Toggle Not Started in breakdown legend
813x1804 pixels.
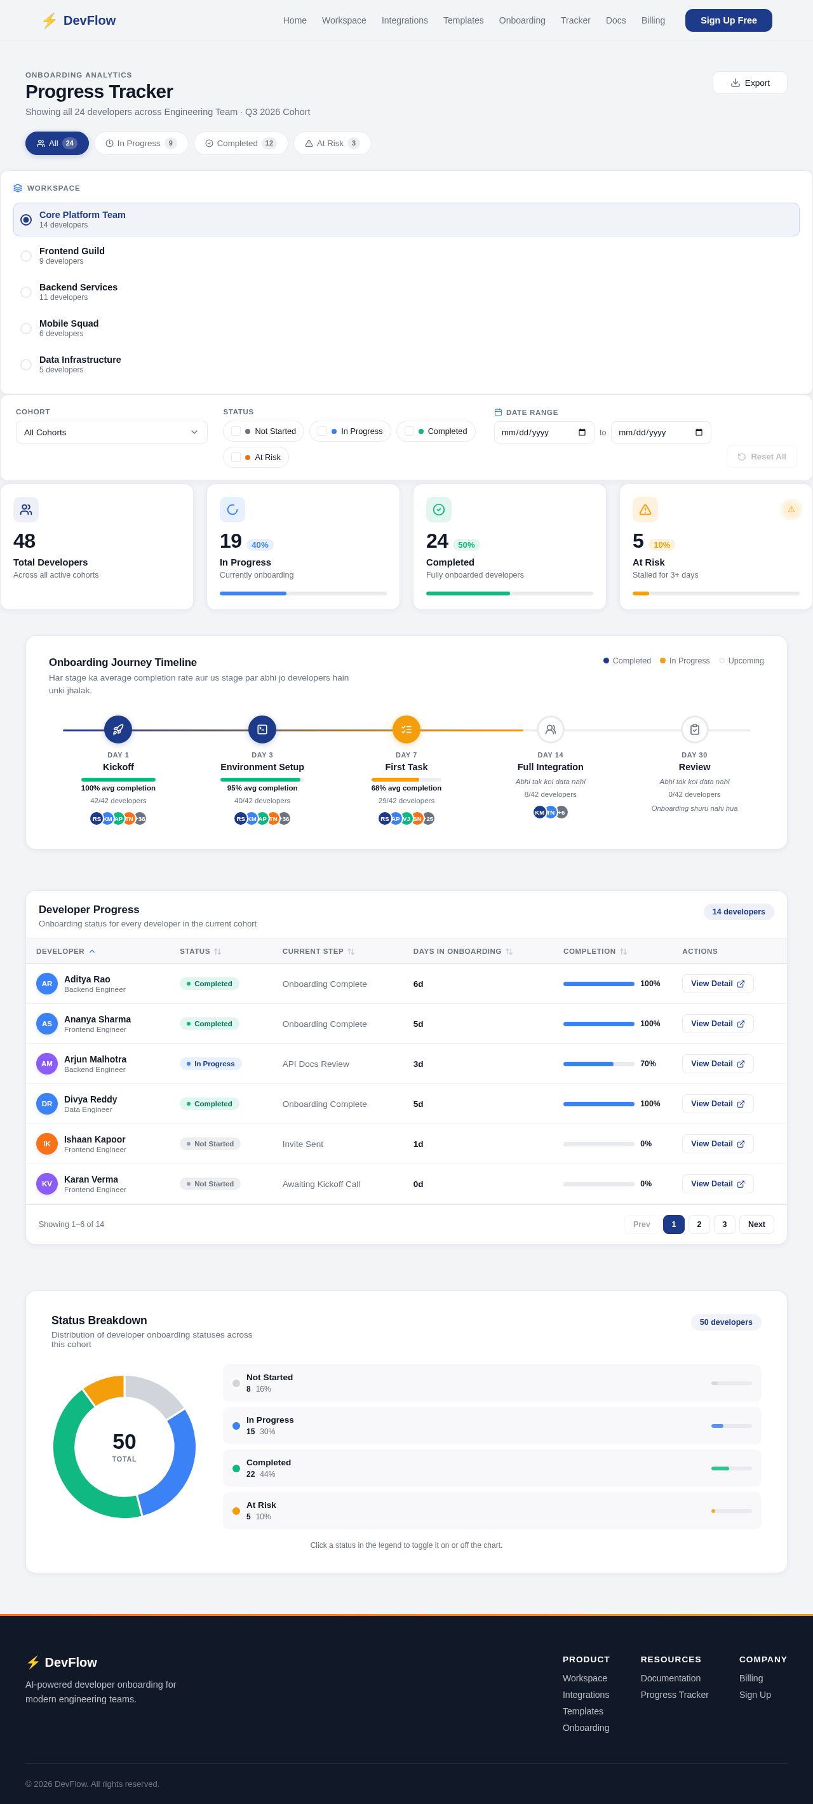(492, 1383)
